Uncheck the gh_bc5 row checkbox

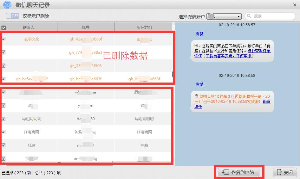tap(3, 79)
